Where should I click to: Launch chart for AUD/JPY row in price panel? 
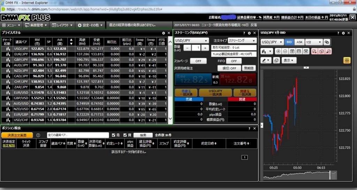click(x=8, y=65)
